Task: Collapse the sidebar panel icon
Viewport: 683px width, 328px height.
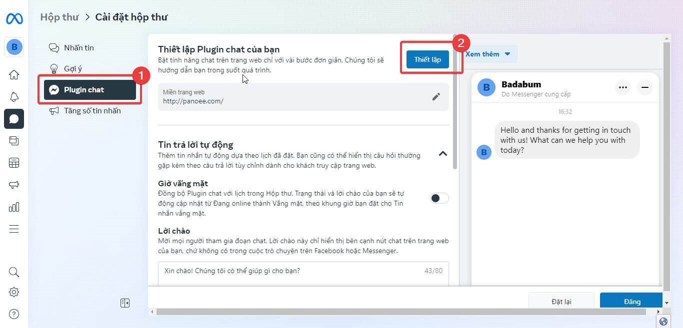Action: [x=125, y=303]
